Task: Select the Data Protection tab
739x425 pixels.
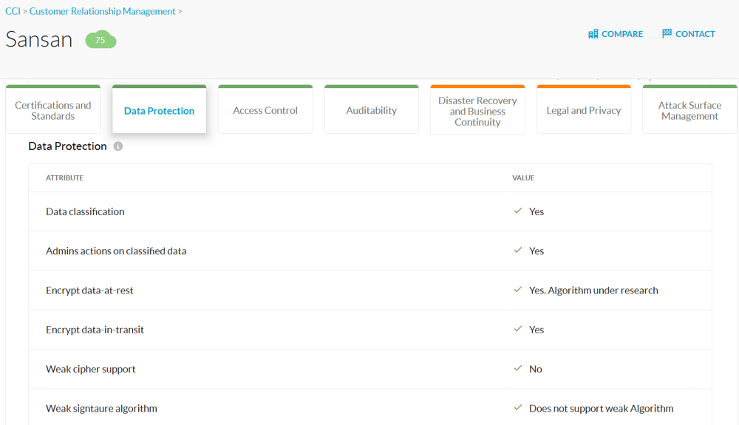Action: point(160,110)
